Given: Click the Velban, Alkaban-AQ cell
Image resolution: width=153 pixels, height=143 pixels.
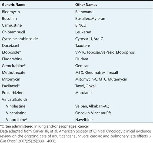Looking at the screenshot, I should pyautogui.click(x=92, y=106).
